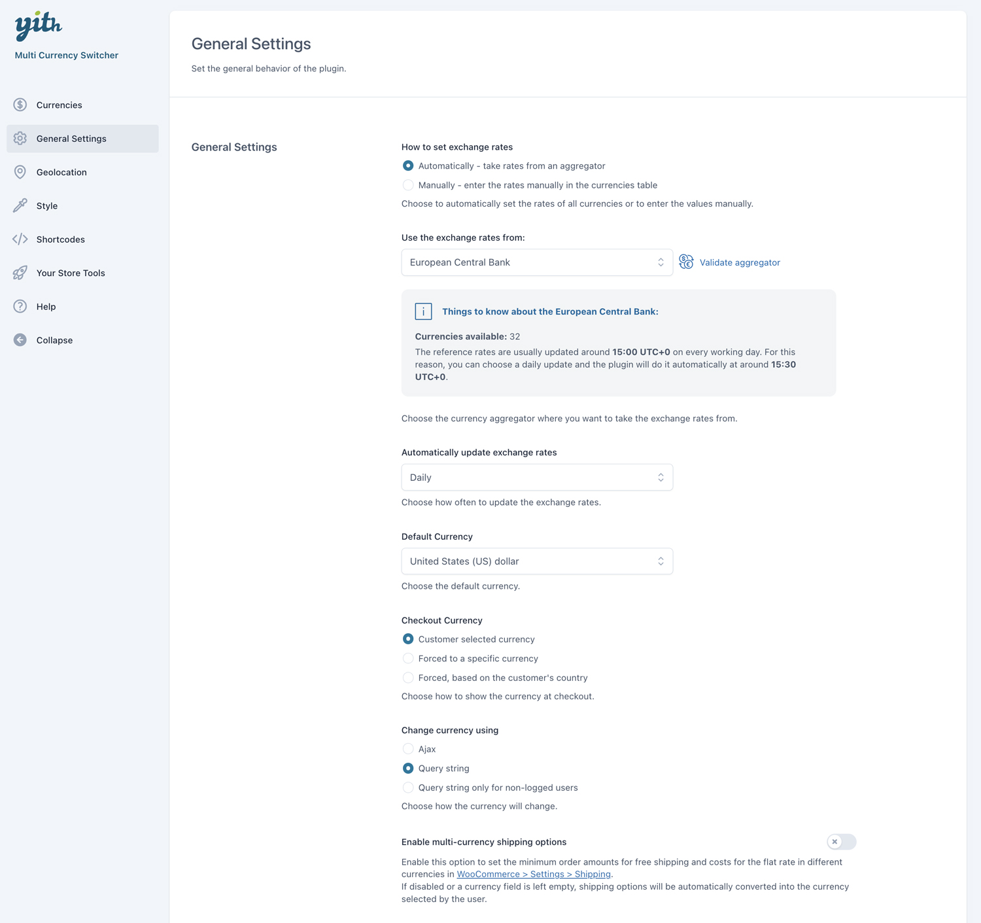This screenshot has height=923, width=981.
Task: Click the Validate aggregator link
Action: (x=740, y=262)
